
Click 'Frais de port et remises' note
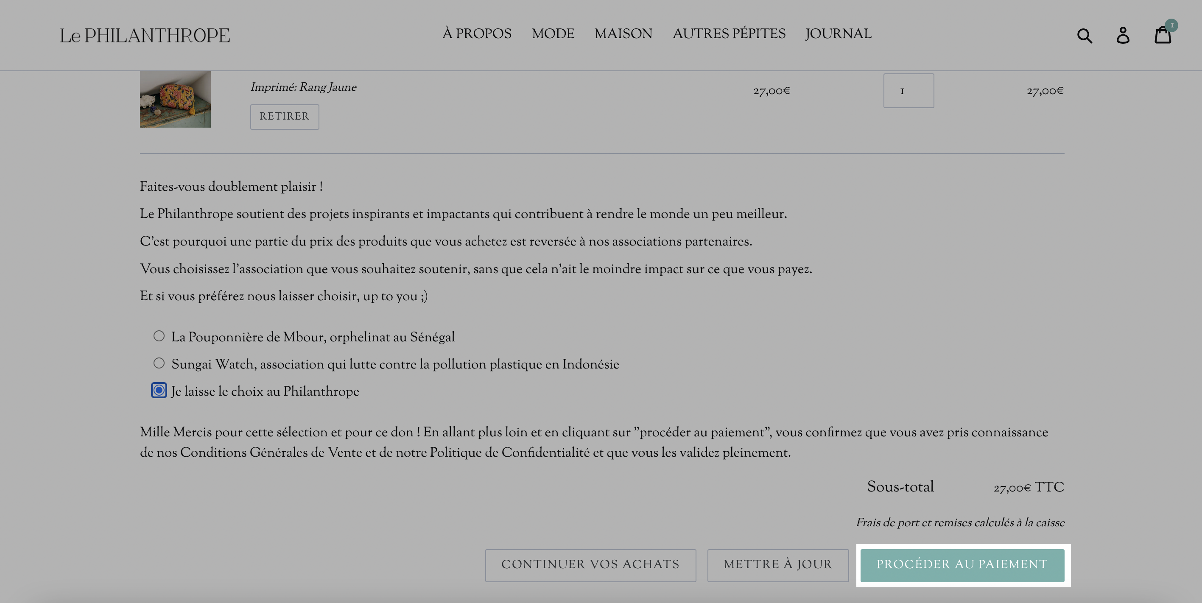click(960, 523)
